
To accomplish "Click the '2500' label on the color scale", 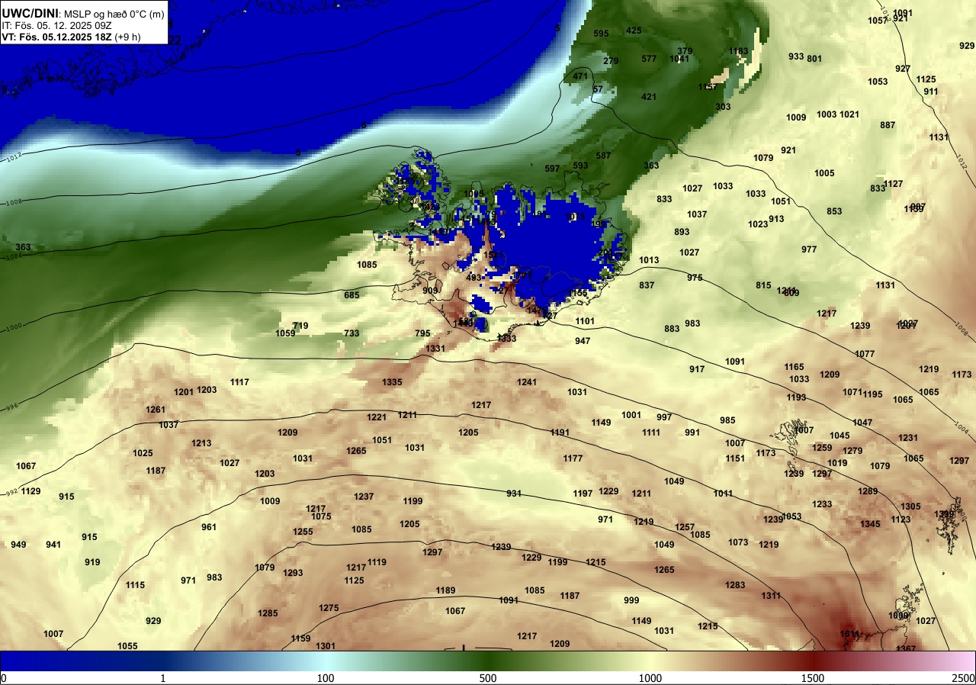I will click(964, 678).
